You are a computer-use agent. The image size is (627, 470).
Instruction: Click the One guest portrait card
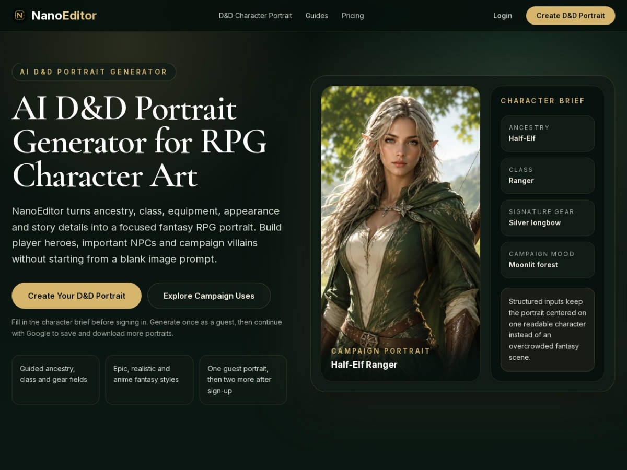pyautogui.click(x=243, y=380)
